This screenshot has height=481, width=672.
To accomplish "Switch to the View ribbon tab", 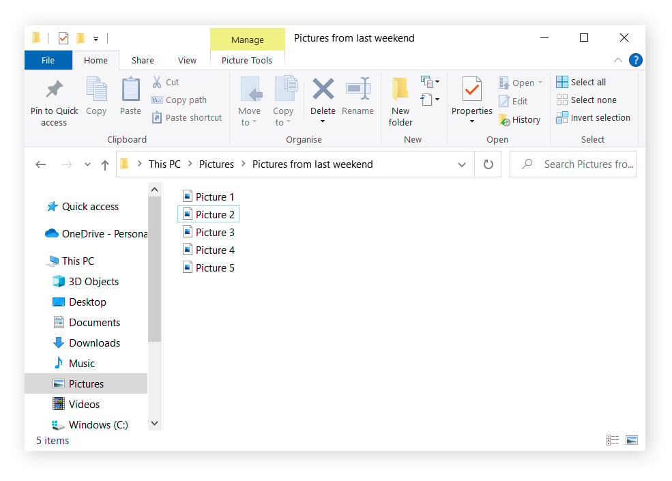I will click(x=188, y=61).
